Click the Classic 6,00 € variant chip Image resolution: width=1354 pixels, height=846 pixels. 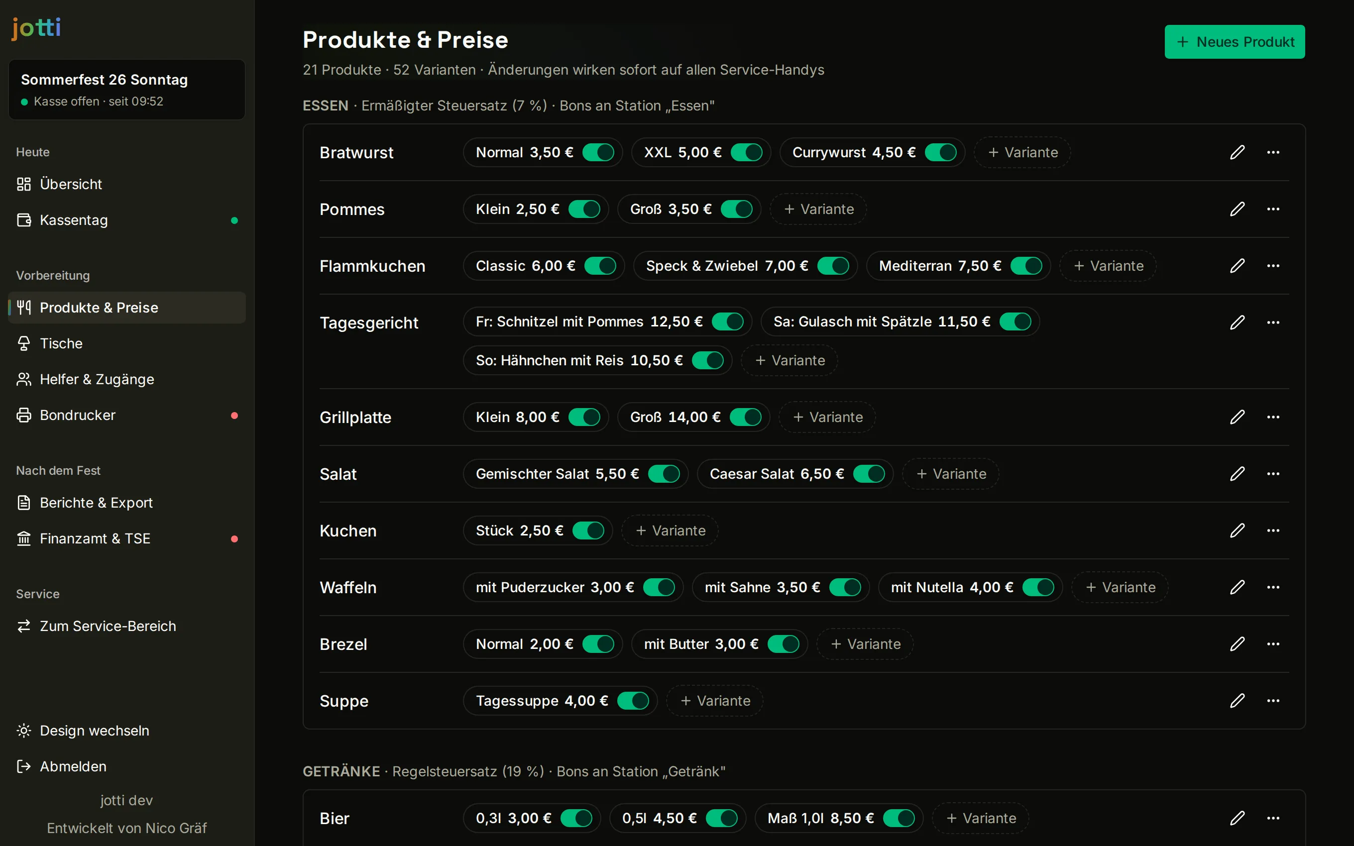click(x=543, y=265)
